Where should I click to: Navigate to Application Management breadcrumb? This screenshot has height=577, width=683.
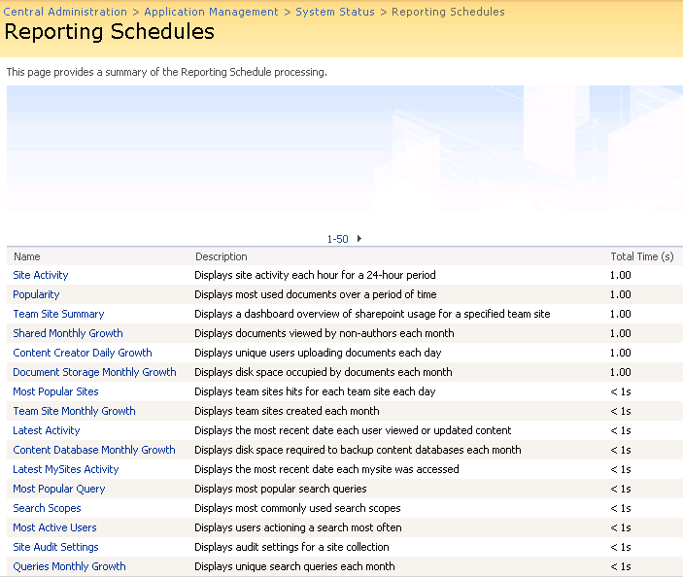[x=211, y=12]
